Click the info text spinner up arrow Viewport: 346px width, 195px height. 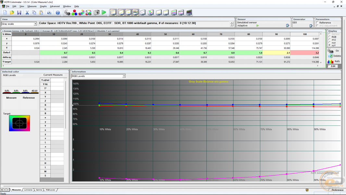[231, 23]
